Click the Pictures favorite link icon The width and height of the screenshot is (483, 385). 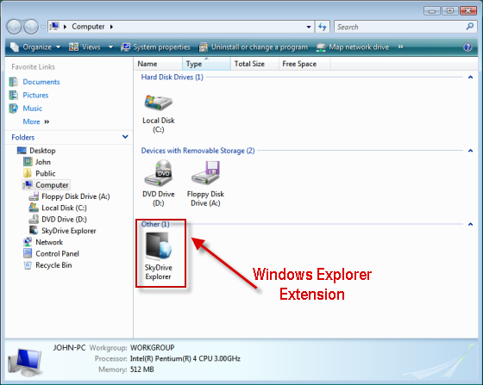[x=13, y=95]
